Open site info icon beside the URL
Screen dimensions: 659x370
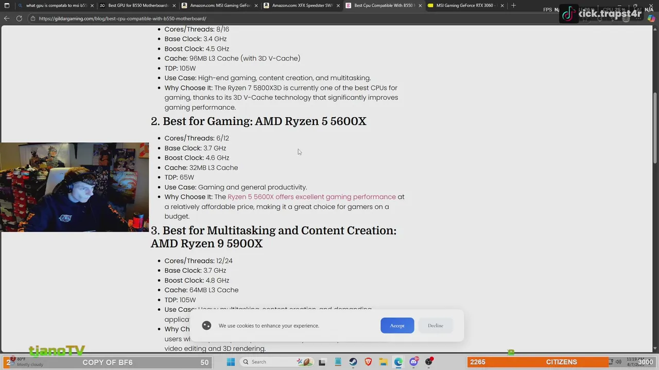[33, 18]
